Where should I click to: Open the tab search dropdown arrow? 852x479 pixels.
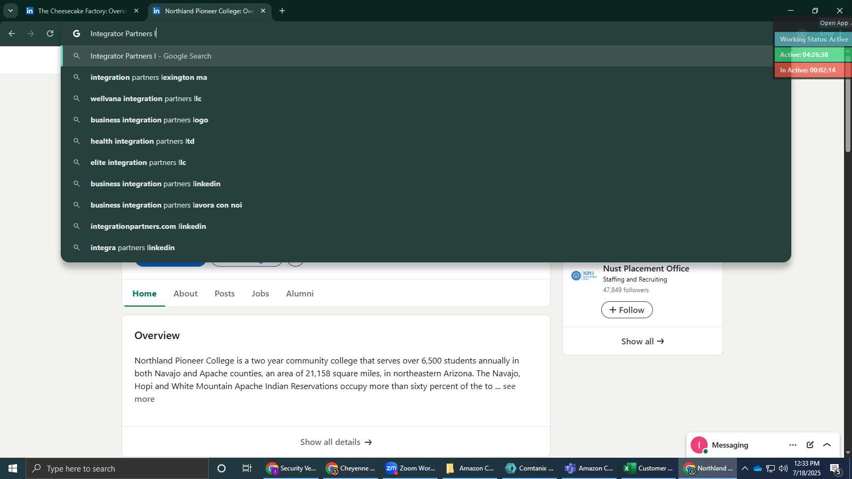10,11
